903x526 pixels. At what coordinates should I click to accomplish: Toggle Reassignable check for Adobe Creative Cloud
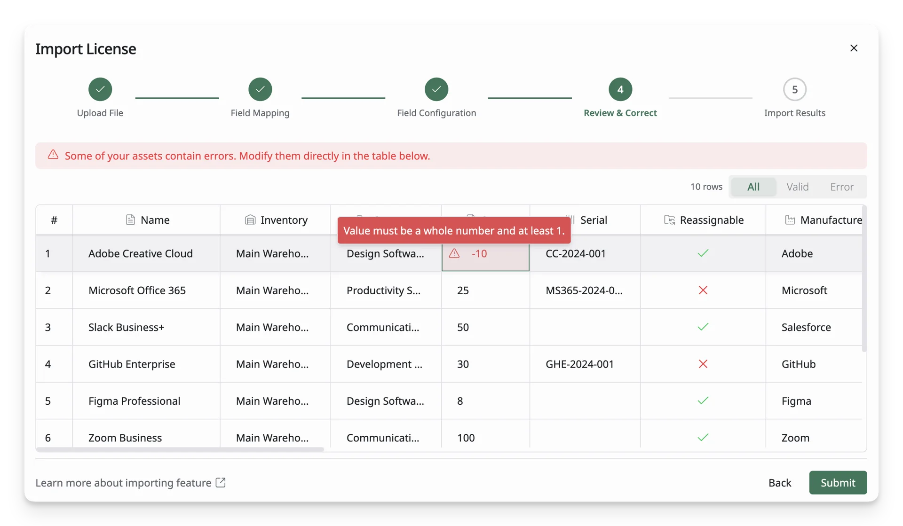point(703,253)
